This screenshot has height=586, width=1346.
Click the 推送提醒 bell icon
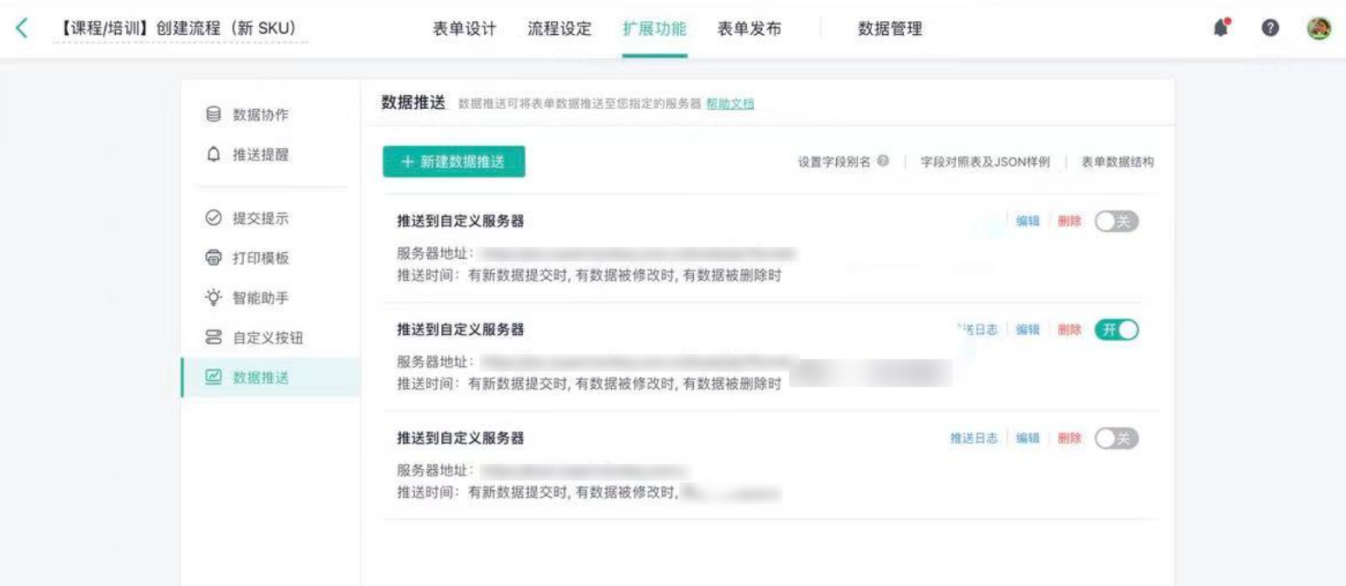coord(212,155)
